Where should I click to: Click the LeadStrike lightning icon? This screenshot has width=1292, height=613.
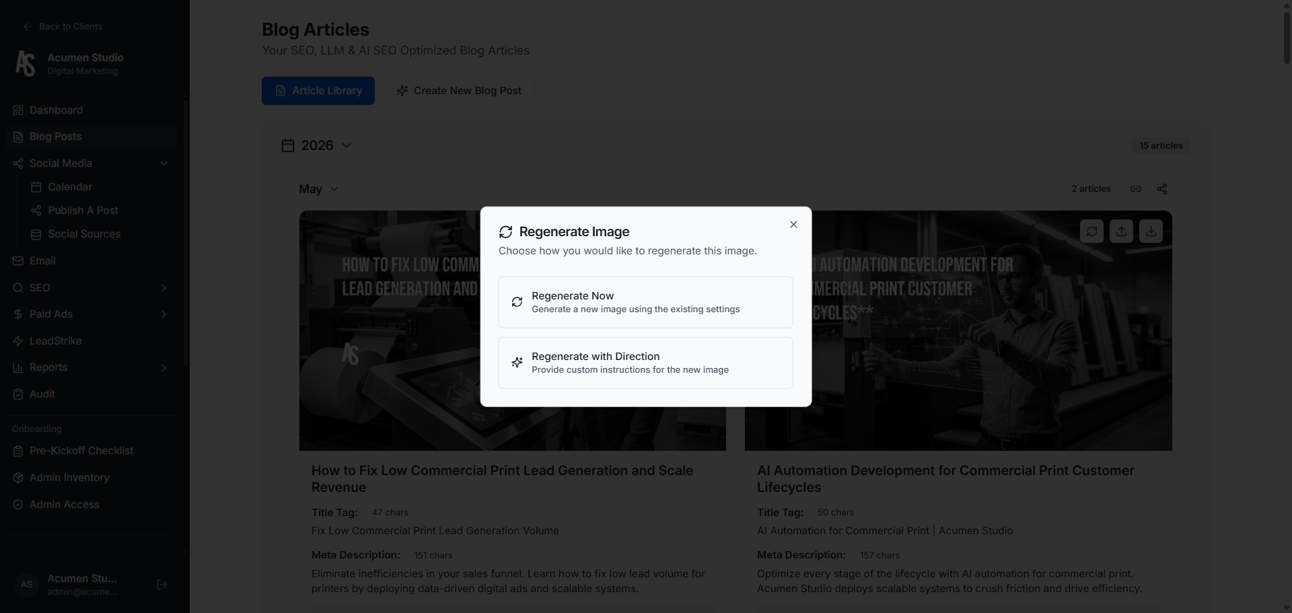(x=18, y=341)
